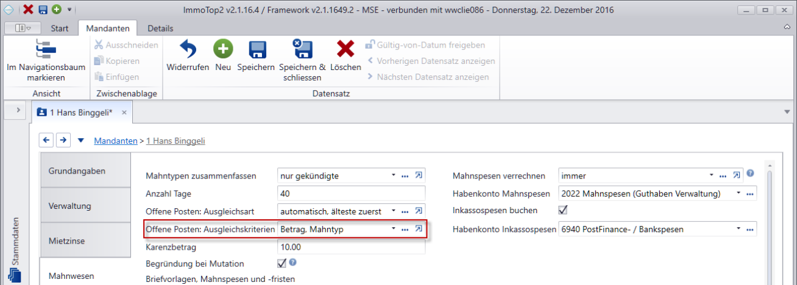Toggle the Begründung bei Mutation checkbox
Screen dimensions: 797x285
282,263
